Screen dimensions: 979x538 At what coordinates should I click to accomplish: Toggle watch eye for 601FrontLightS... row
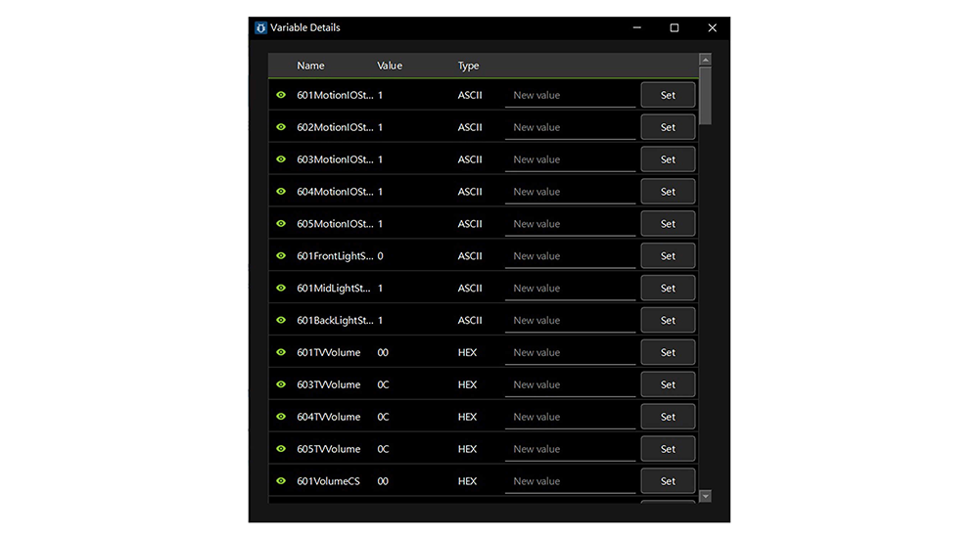(x=281, y=255)
